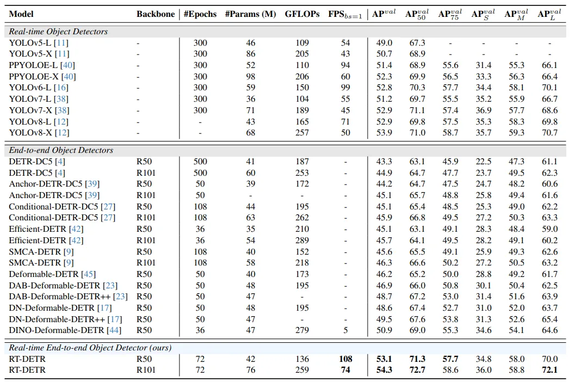This screenshot has width=575, height=382.
Task: Click the [11] citation next to YOLOv5-L
Action: pos(63,42)
